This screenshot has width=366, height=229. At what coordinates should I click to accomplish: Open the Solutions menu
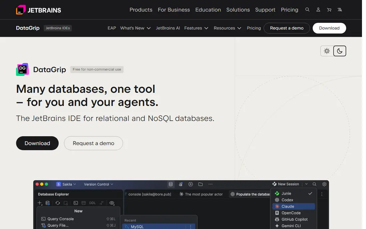(x=238, y=10)
